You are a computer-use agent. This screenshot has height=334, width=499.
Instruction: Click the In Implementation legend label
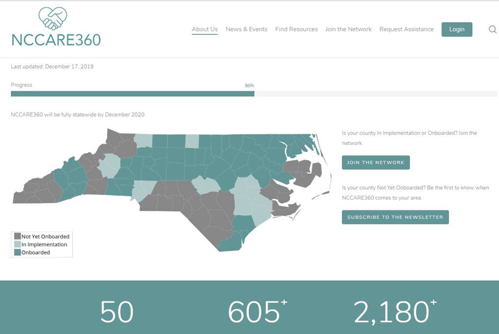coord(44,244)
